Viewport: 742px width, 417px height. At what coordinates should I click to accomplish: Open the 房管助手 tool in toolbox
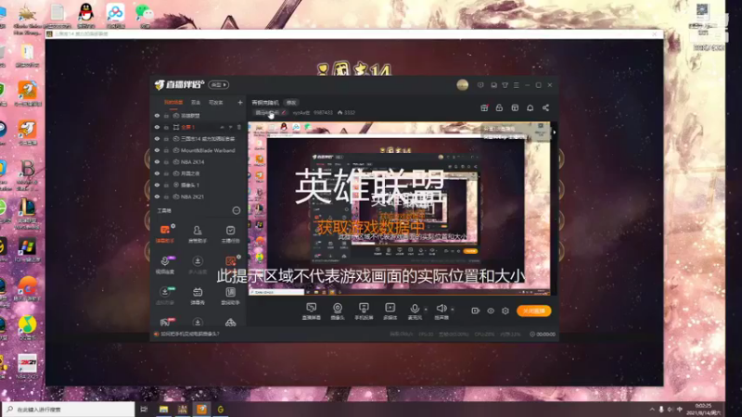[x=198, y=234]
